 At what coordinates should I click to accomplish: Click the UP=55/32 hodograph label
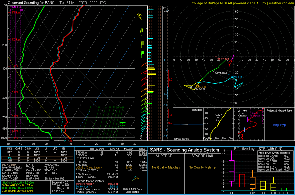pos(221,72)
